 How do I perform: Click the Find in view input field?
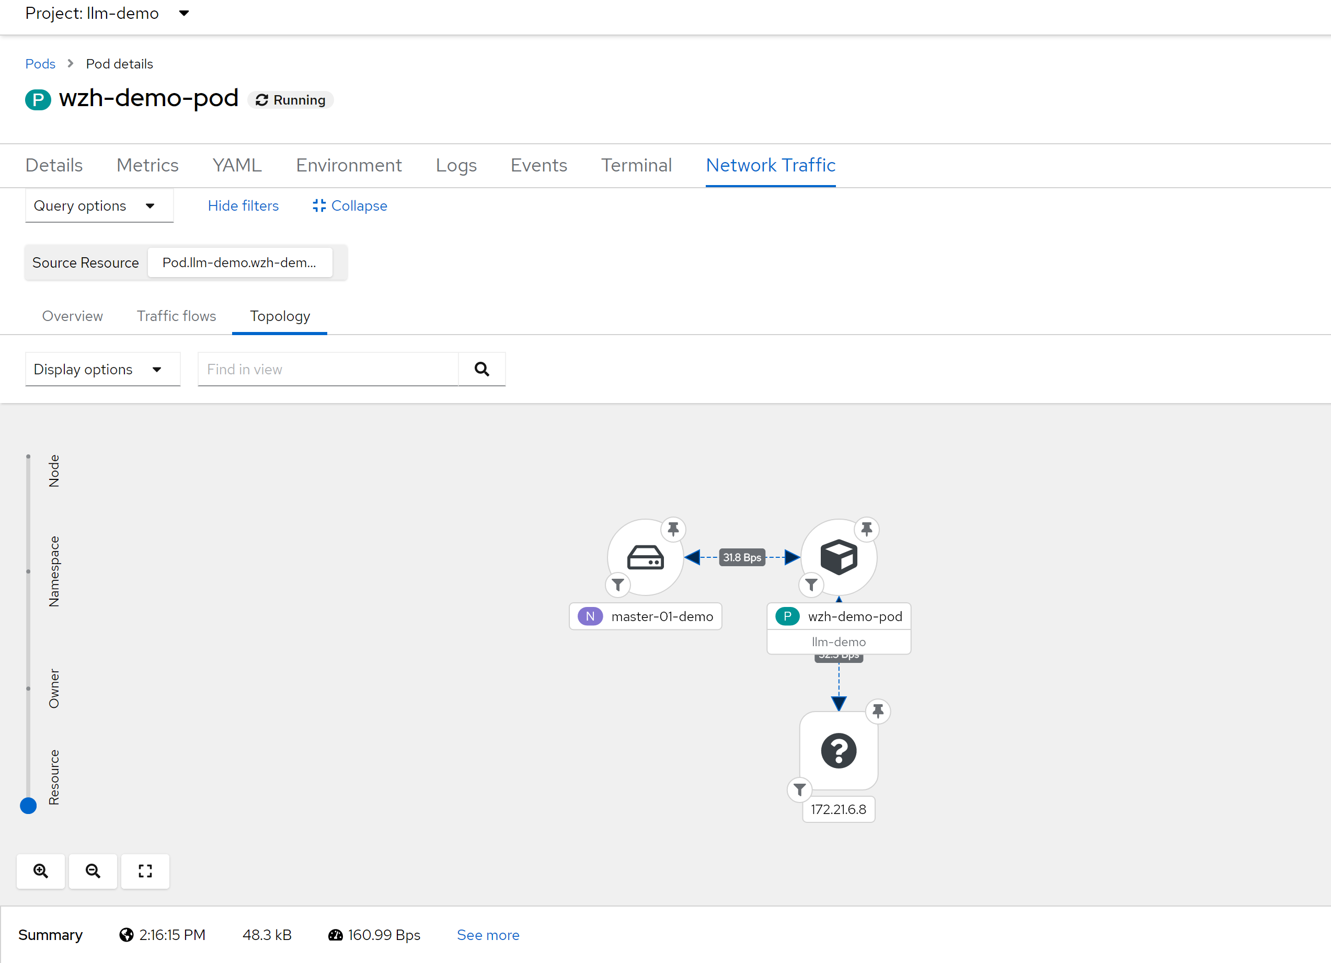point(327,369)
